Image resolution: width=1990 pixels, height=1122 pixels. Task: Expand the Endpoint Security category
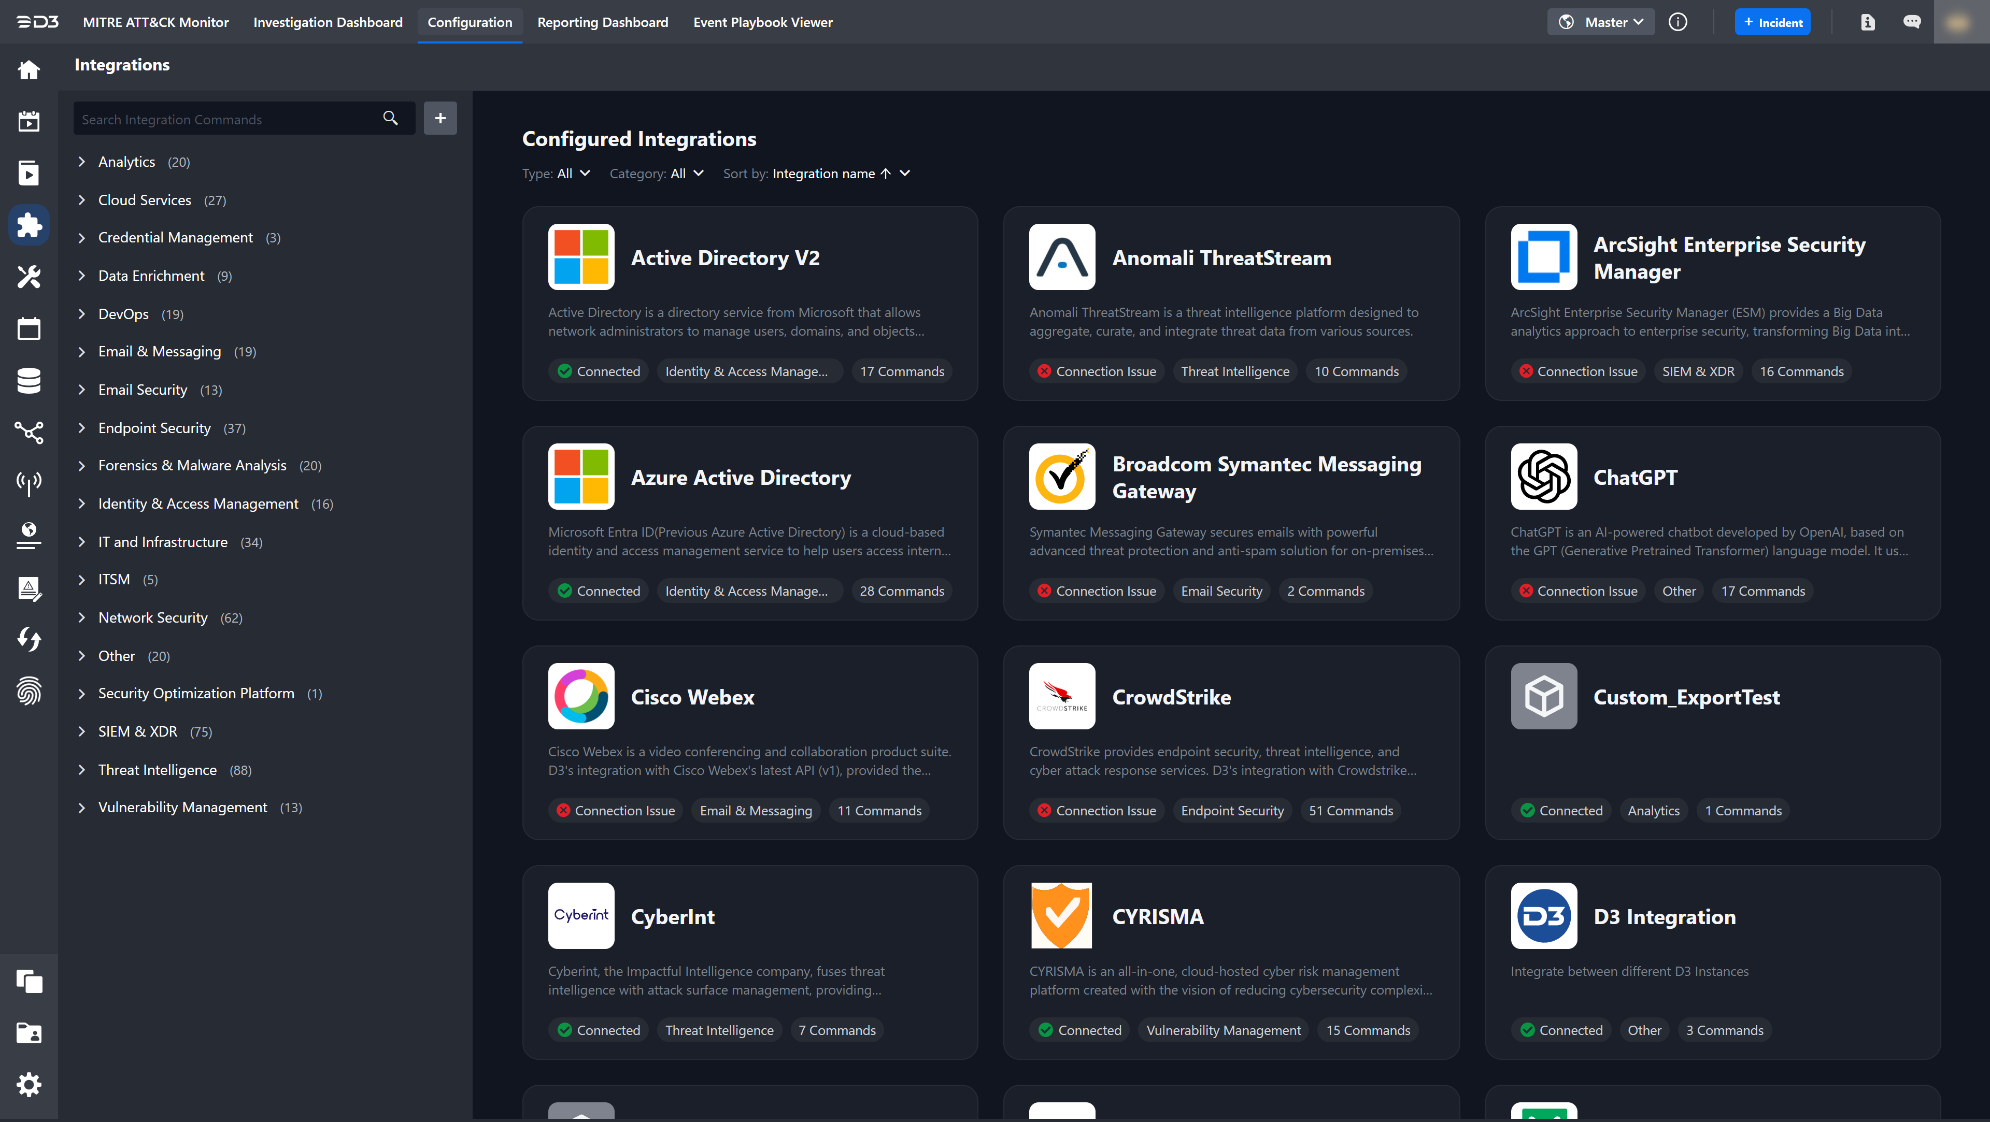pyautogui.click(x=82, y=428)
